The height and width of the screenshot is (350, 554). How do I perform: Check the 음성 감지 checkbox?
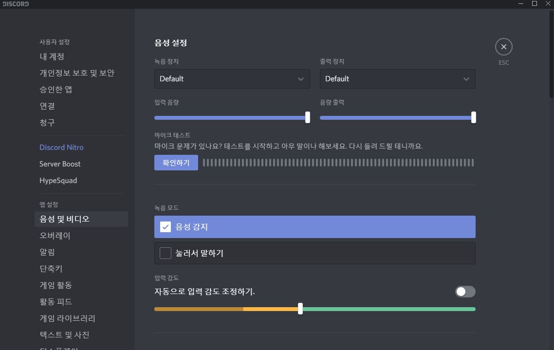[166, 227]
